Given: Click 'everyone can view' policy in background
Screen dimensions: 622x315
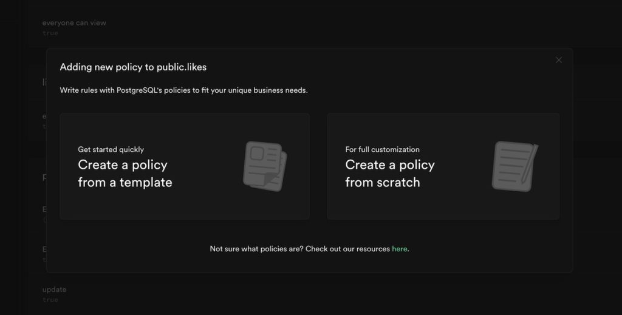Looking at the screenshot, I should tap(74, 23).
